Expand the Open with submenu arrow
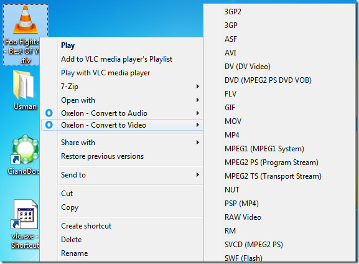Image resolution: width=359 pixels, height=264 pixels. tap(198, 100)
